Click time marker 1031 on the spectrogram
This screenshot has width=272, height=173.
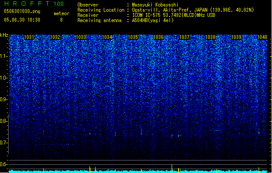click(29, 37)
